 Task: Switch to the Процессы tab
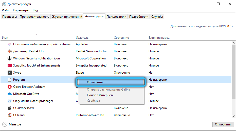10,17
